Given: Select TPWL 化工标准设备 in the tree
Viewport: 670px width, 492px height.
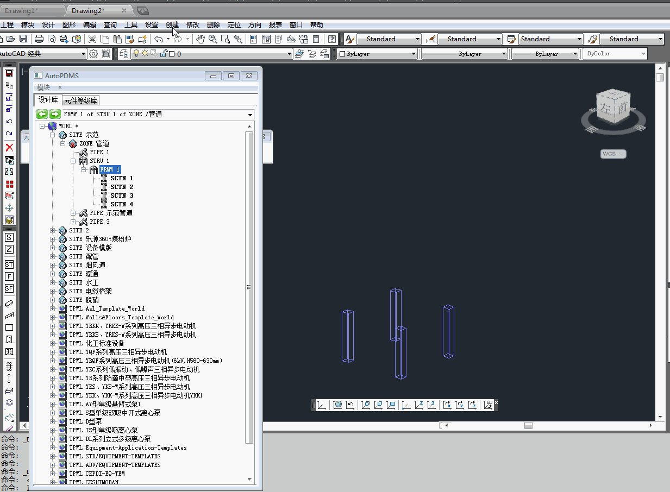Looking at the screenshot, I should click(97, 343).
